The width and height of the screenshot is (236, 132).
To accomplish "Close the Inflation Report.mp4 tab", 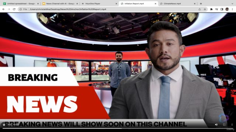I will point(156,4).
